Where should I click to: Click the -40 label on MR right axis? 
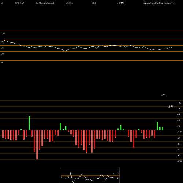coord(179,144)
